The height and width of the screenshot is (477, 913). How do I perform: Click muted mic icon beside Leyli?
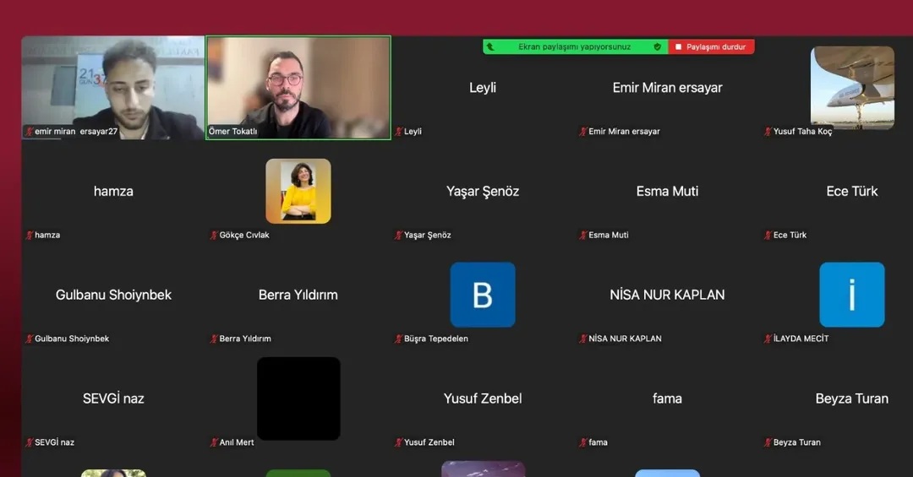(398, 132)
